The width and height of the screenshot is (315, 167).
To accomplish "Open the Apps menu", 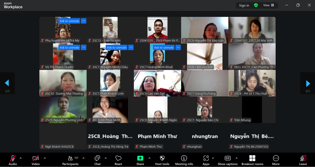I will (206, 160).
